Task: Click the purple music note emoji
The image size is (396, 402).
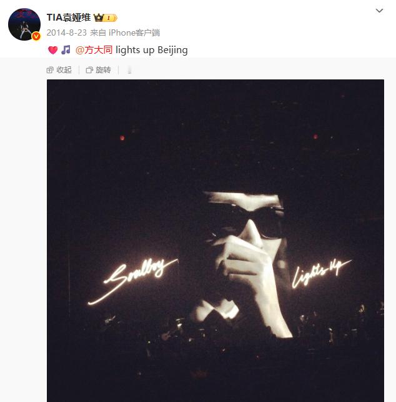Action: pos(66,50)
